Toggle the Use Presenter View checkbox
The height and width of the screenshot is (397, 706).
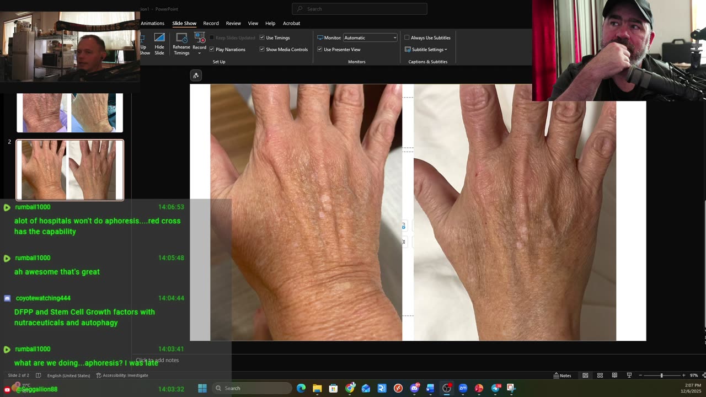point(319,50)
